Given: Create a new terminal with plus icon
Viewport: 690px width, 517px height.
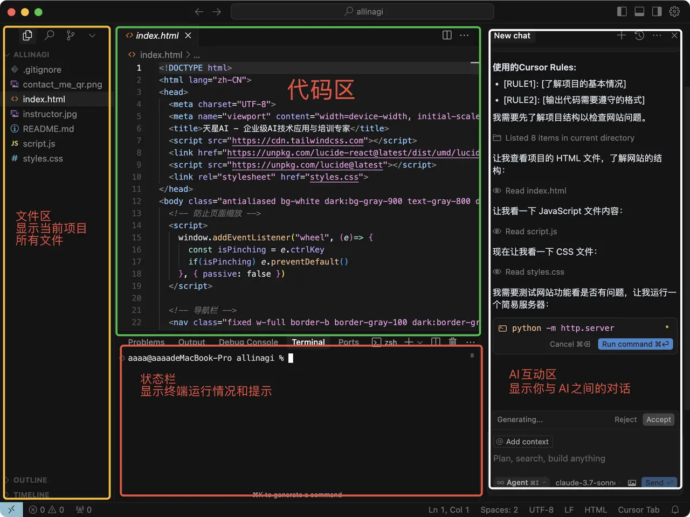Looking at the screenshot, I should click(x=409, y=341).
